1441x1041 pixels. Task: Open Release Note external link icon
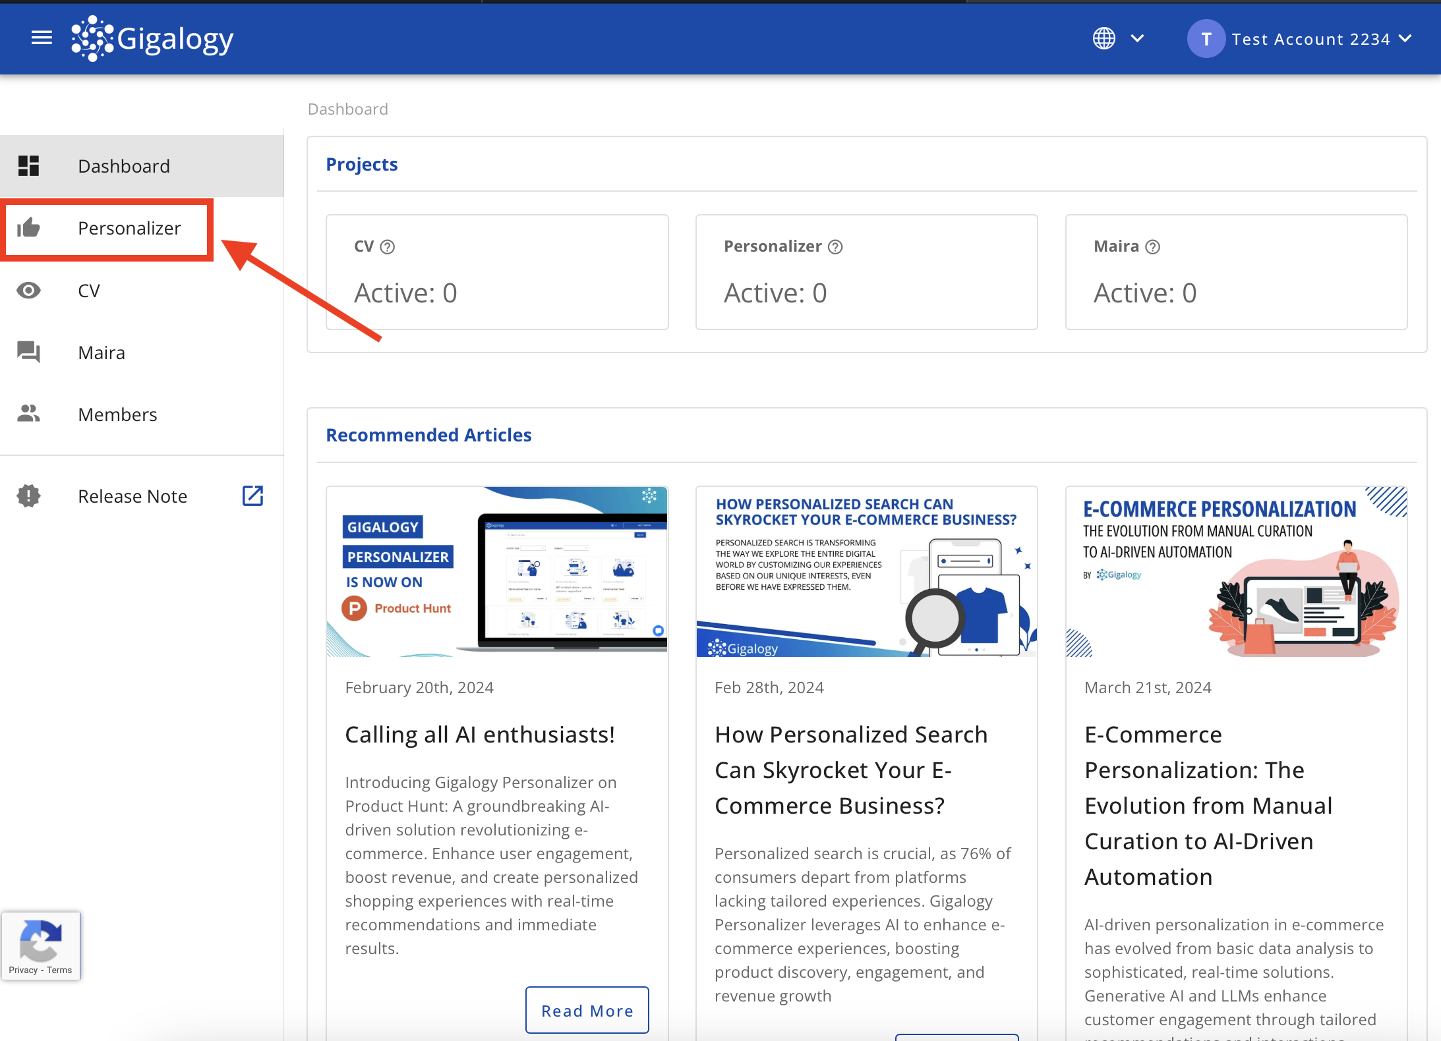coord(252,495)
